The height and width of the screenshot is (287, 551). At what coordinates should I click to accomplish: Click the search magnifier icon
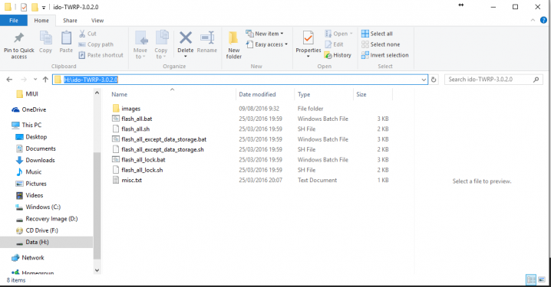(x=536, y=80)
